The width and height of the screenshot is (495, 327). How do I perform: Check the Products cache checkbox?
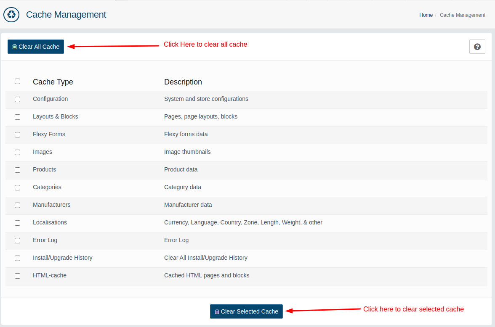pyautogui.click(x=17, y=170)
